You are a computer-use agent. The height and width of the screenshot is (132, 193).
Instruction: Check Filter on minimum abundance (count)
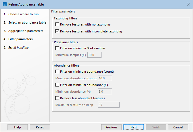(x=57, y=71)
